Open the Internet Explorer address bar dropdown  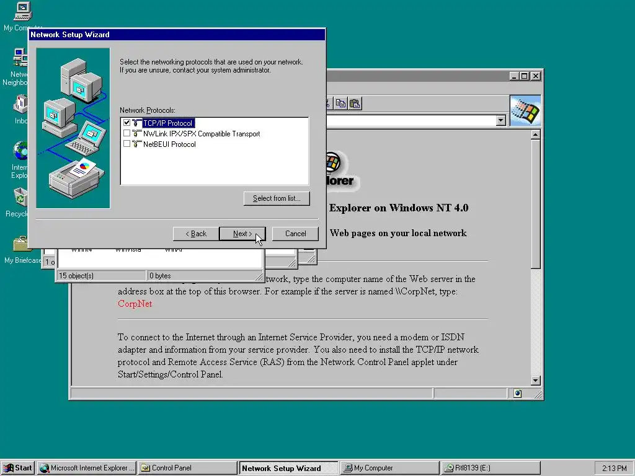tap(501, 120)
